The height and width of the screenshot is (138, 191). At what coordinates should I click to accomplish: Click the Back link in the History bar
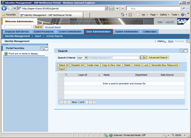[x=171, y=41]
